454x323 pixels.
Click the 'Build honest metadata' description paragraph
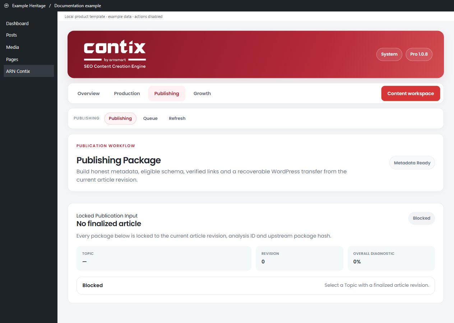click(212, 175)
